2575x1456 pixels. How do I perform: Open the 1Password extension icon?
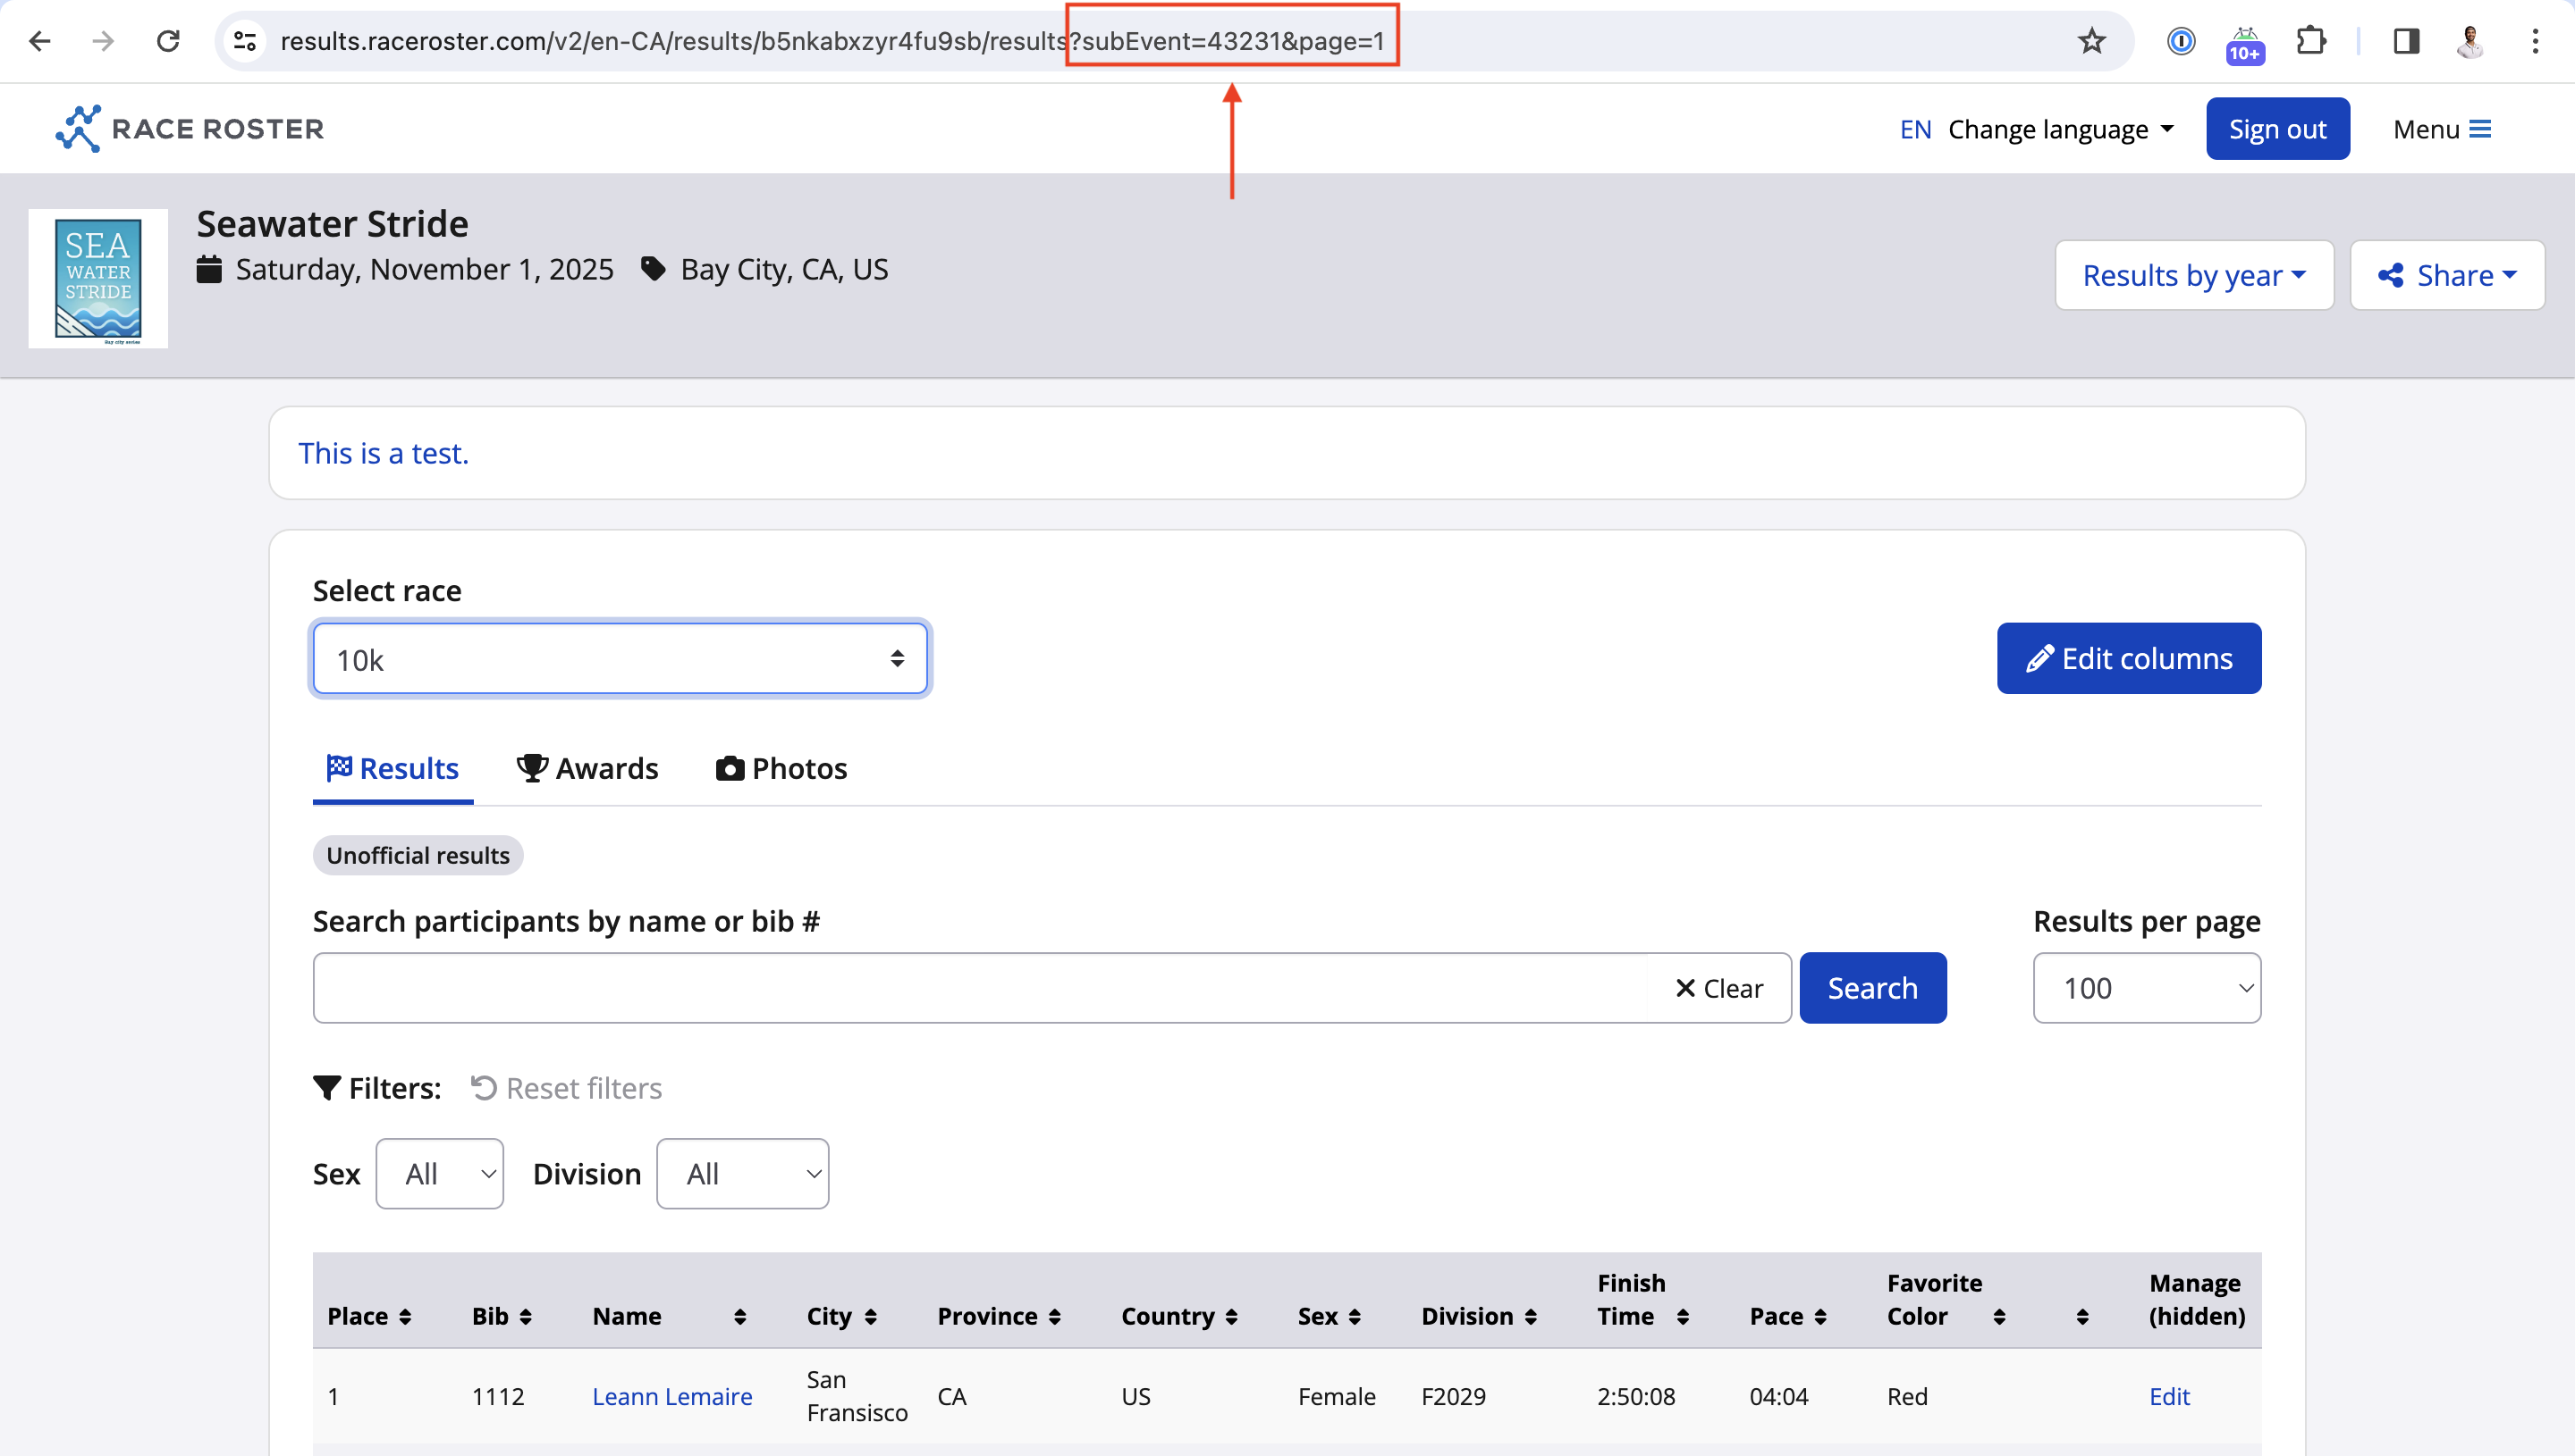point(2181,41)
